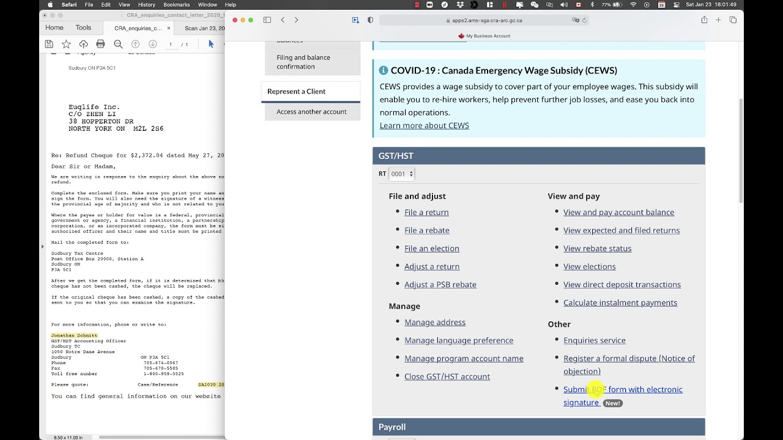
Task: Click the Safari downloads extension icon
Action: (x=355, y=20)
